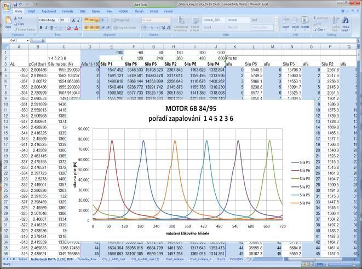The height and width of the screenshot is (269, 362).
Task: Click the Select All corner of the grid
Action: pyautogui.click(x=5, y=47)
